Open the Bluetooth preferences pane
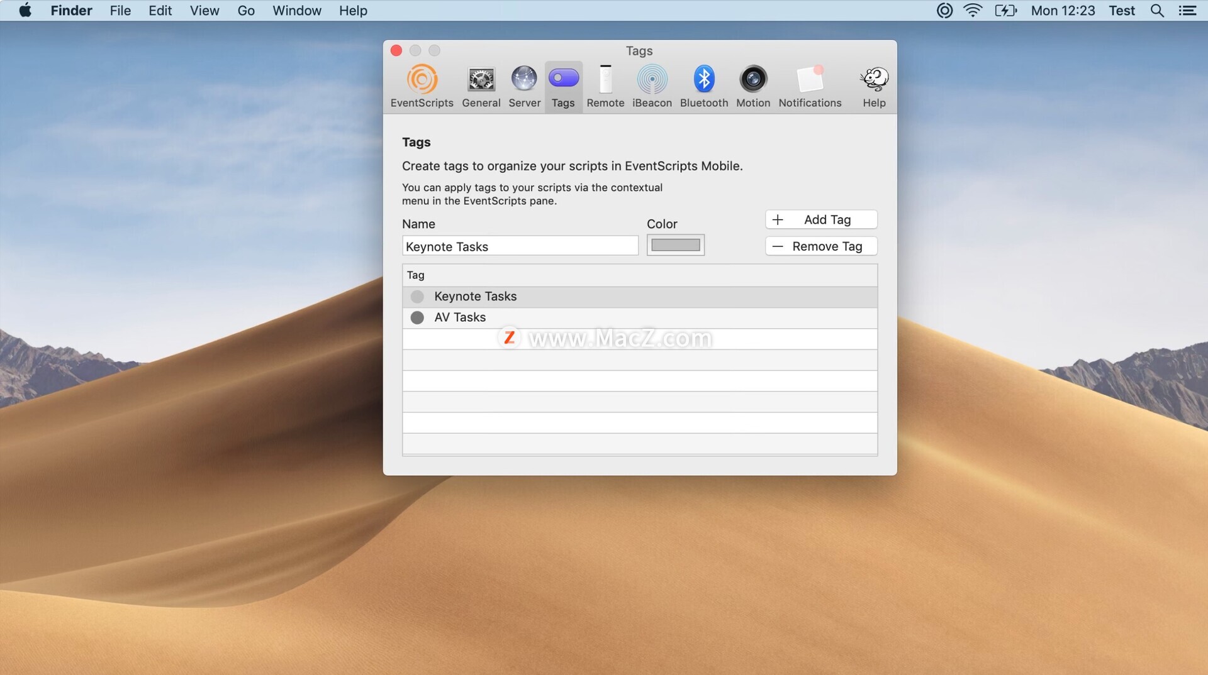Image resolution: width=1208 pixels, height=675 pixels. pos(703,87)
